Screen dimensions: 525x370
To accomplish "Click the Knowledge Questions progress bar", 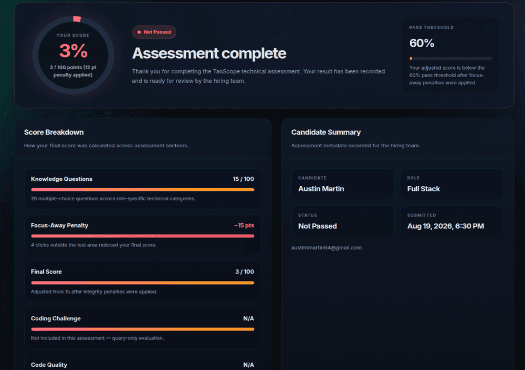I will [143, 190].
